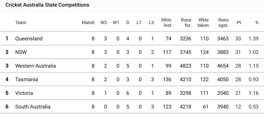Click the W1 column header

(x=116, y=23)
